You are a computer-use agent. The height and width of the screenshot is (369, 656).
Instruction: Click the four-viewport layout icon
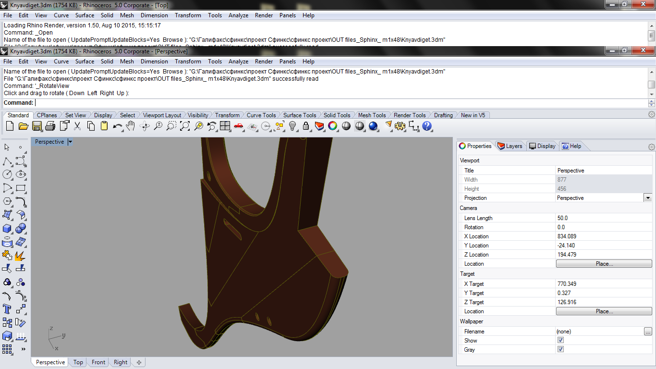tap(225, 126)
